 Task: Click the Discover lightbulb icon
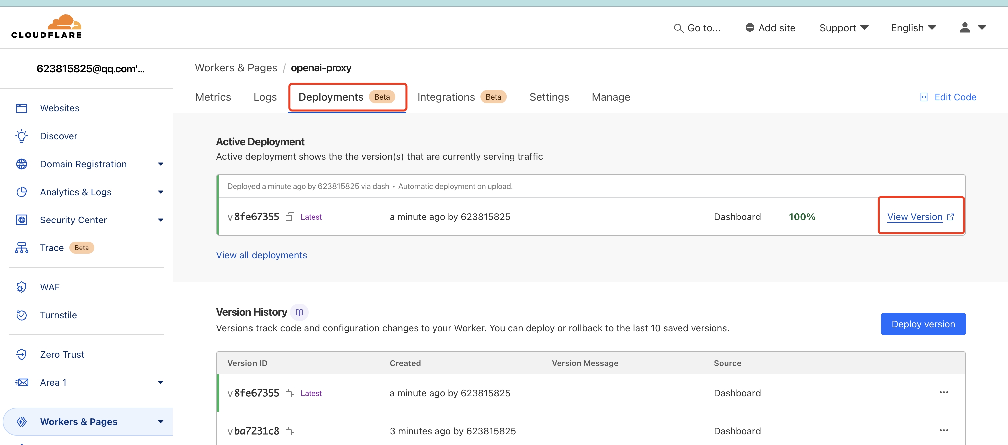22,136
